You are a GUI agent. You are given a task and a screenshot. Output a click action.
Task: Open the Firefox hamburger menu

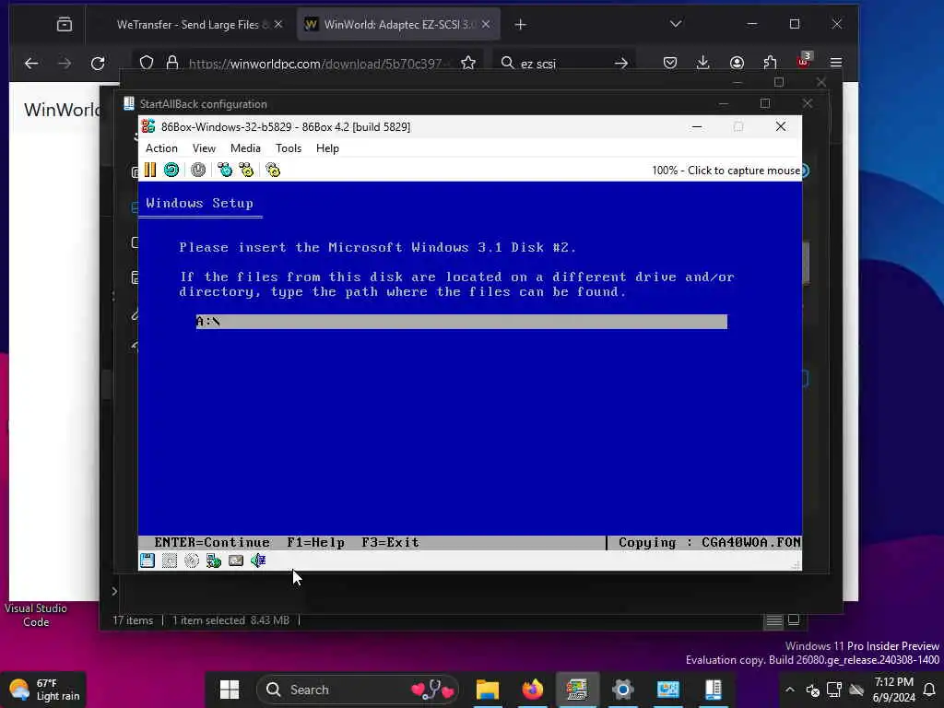click(835, 63)
